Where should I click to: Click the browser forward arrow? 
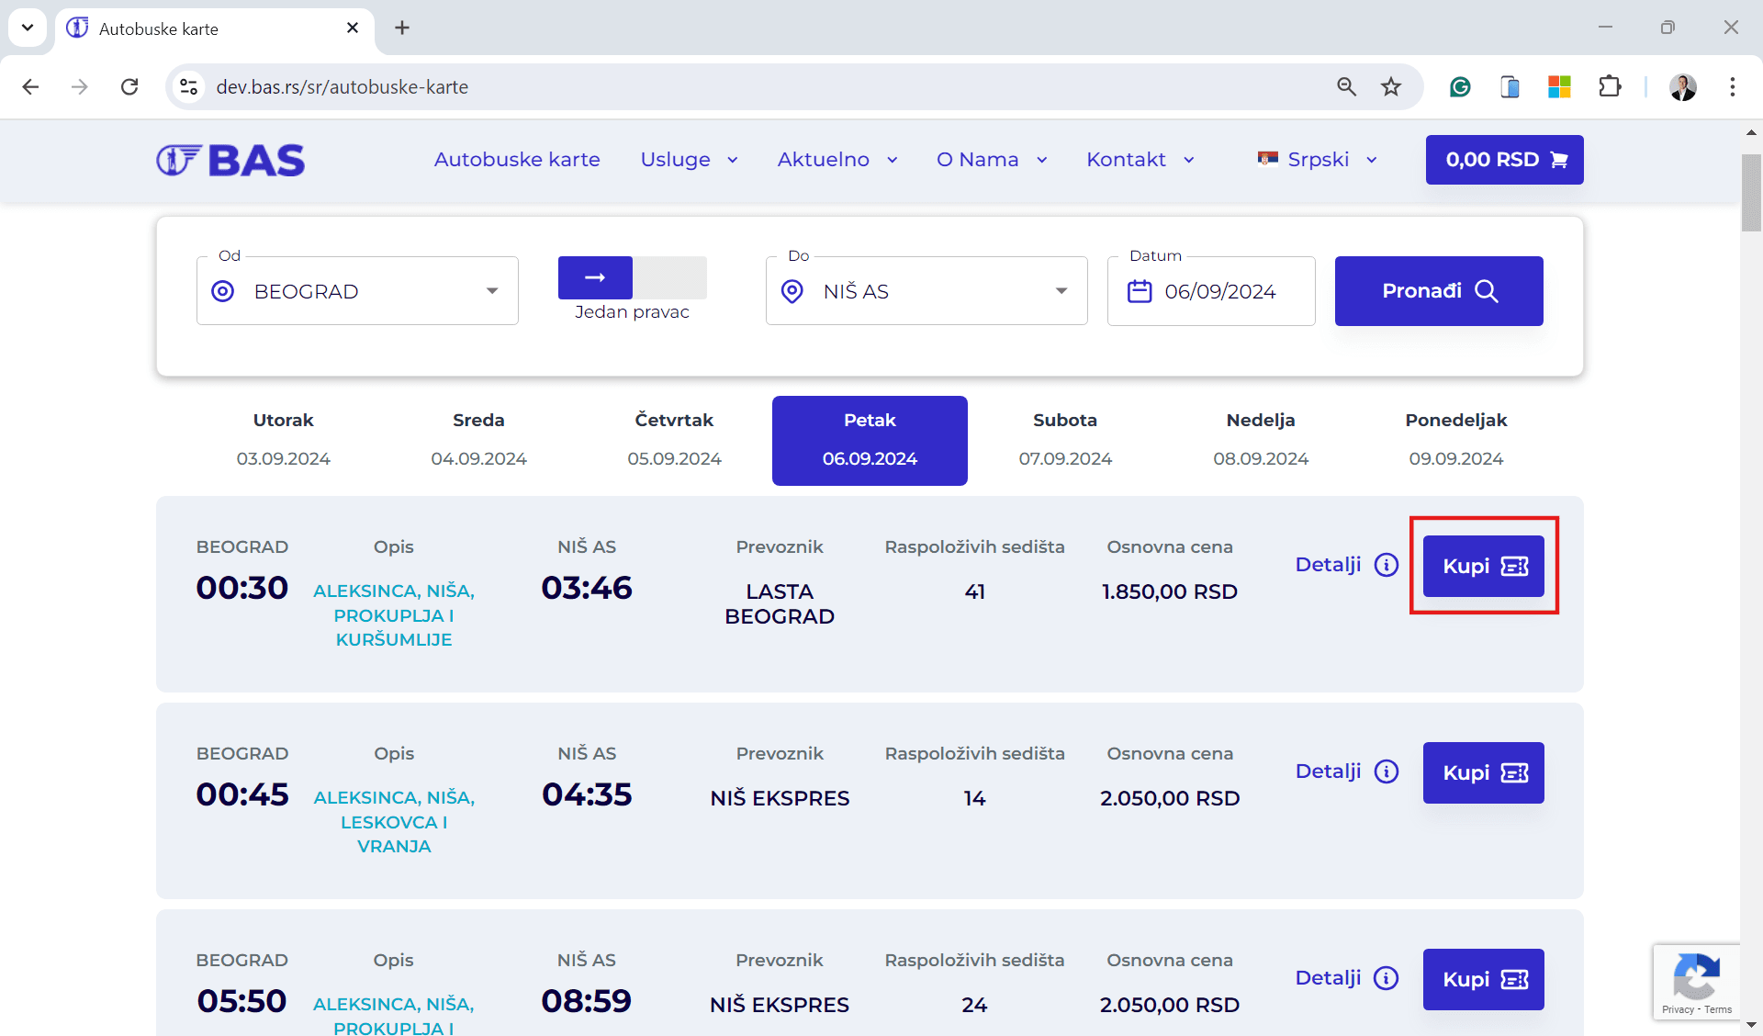pyautogui.click(x=80, y=86)
